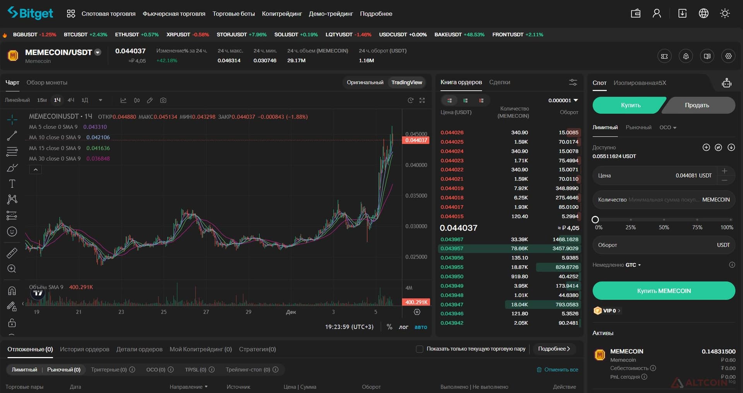
Task: Open Фьючерсная торговля menu
Action: [174, 14]
